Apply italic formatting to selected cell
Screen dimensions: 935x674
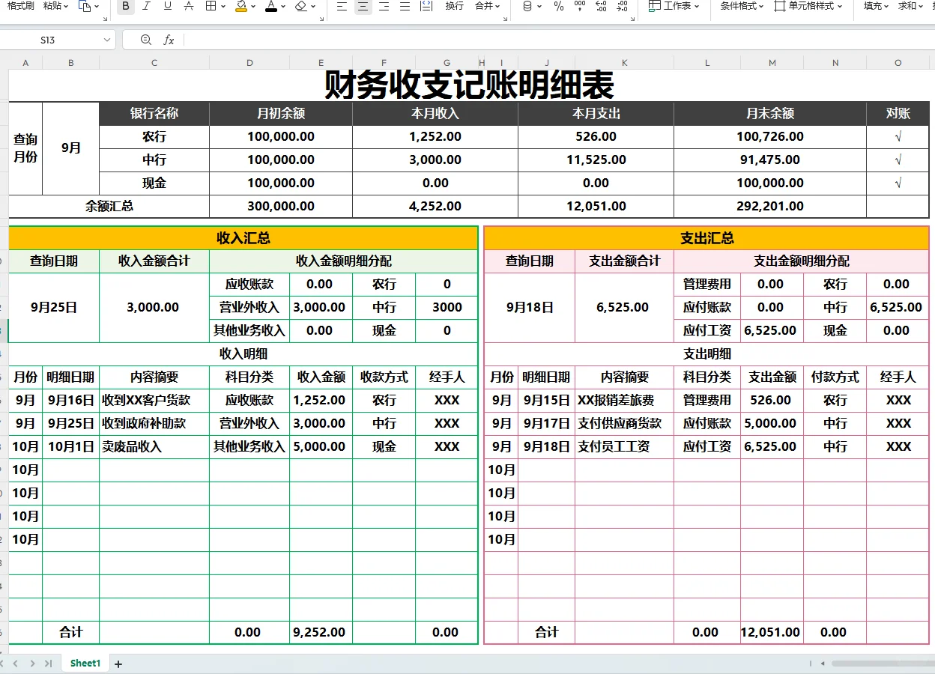pos(147,7)
